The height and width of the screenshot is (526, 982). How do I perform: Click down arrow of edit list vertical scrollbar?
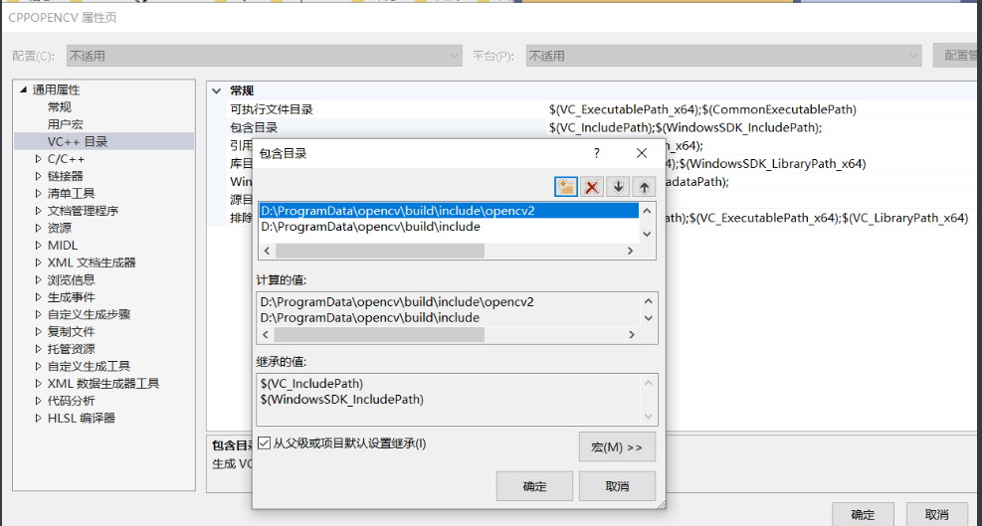pyautogui.click(x=647, y=235)
